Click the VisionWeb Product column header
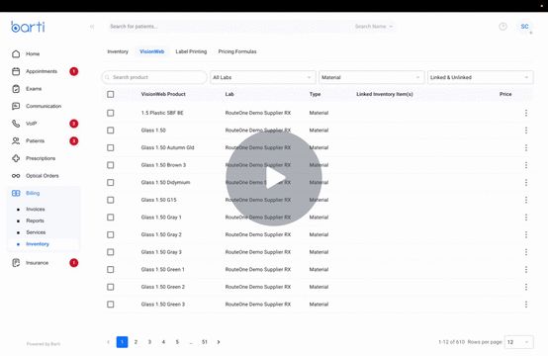Viewport: 548px width, 356px height. tap(163, 94)
